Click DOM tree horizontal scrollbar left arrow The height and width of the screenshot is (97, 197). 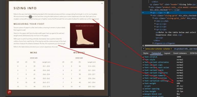pos(143,46)
